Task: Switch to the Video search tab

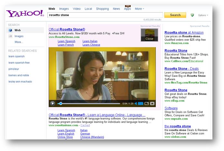Action: 77,9
